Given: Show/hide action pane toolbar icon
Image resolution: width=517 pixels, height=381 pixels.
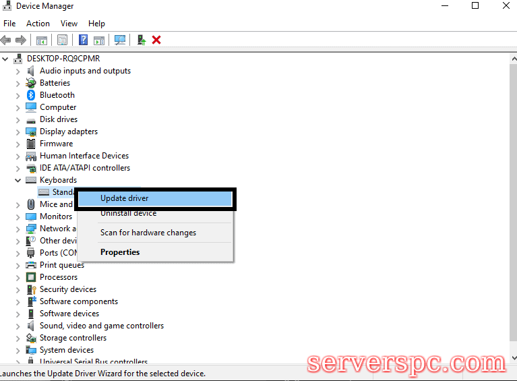Looking at the screenshot, I should click(x=99, y=40).
